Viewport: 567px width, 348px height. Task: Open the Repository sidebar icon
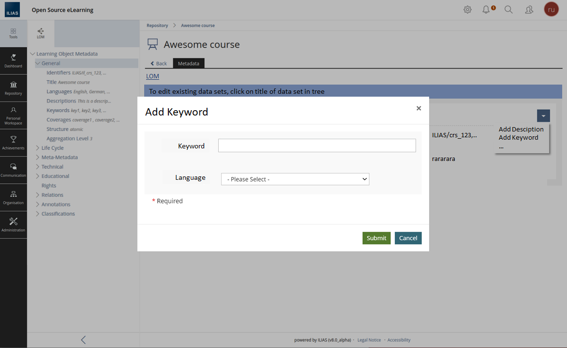click(13, 87)
